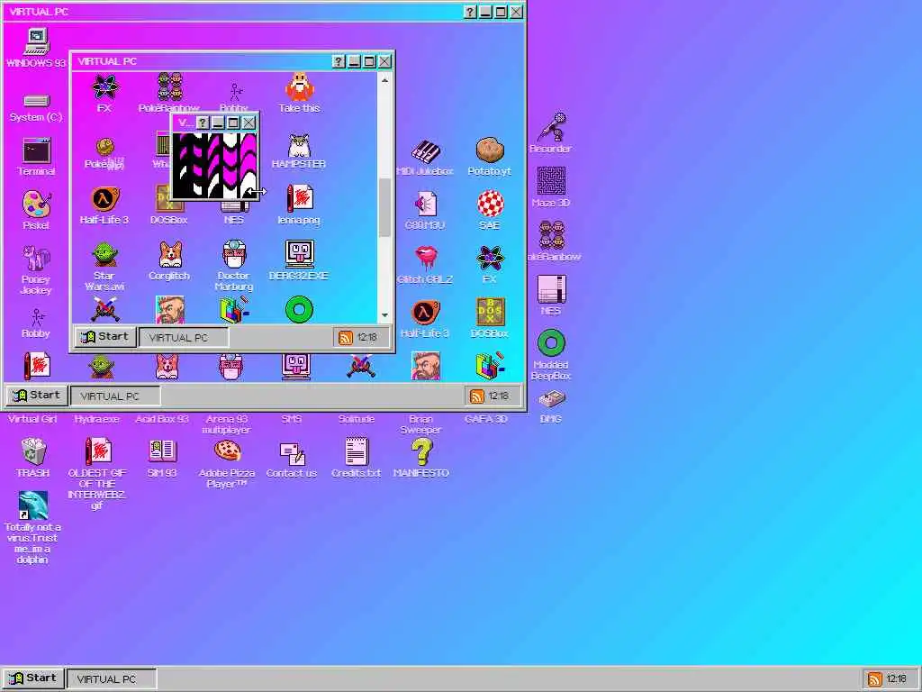Select VIRTUAL PC task on the main taskbar
Viewport: 922px width, 692px height.
[x=112, y=679]
